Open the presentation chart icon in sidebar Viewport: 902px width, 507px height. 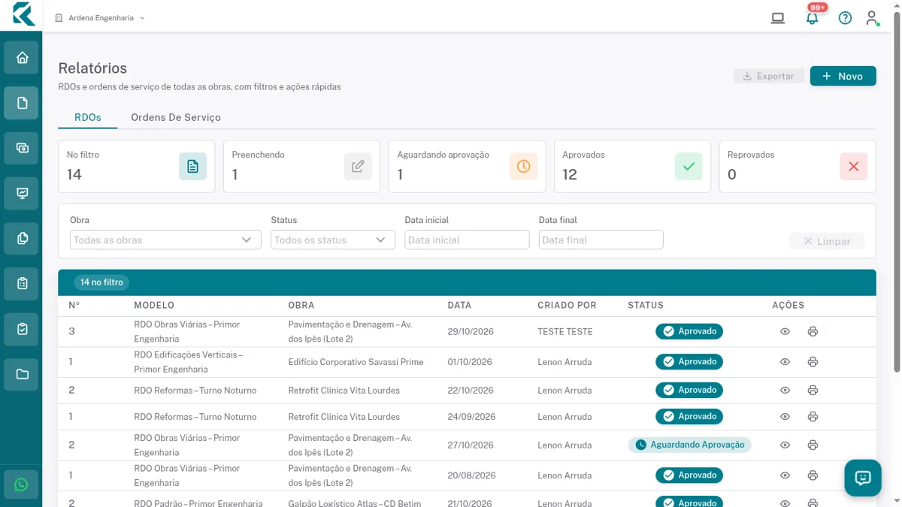click(21, 193)
